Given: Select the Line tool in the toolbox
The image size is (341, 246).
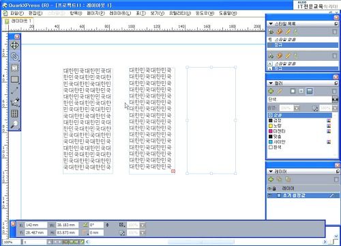Looking at the screenshot, I should (14, 91).
